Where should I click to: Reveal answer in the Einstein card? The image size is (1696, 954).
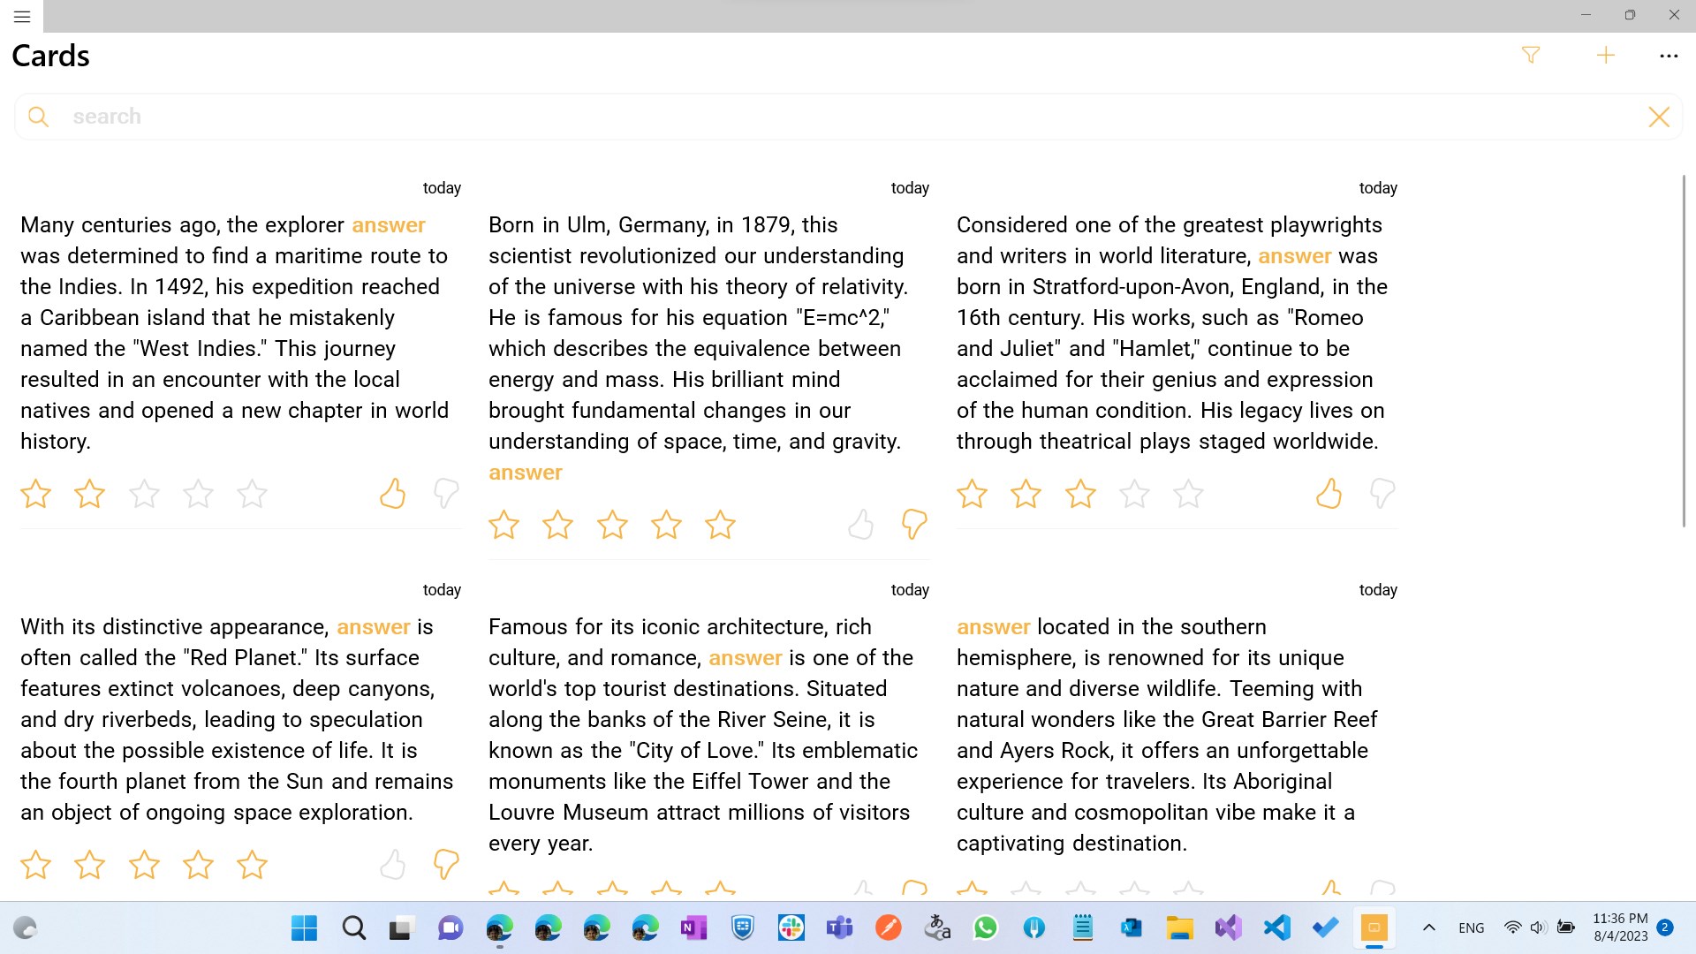[x=525, y=473]
